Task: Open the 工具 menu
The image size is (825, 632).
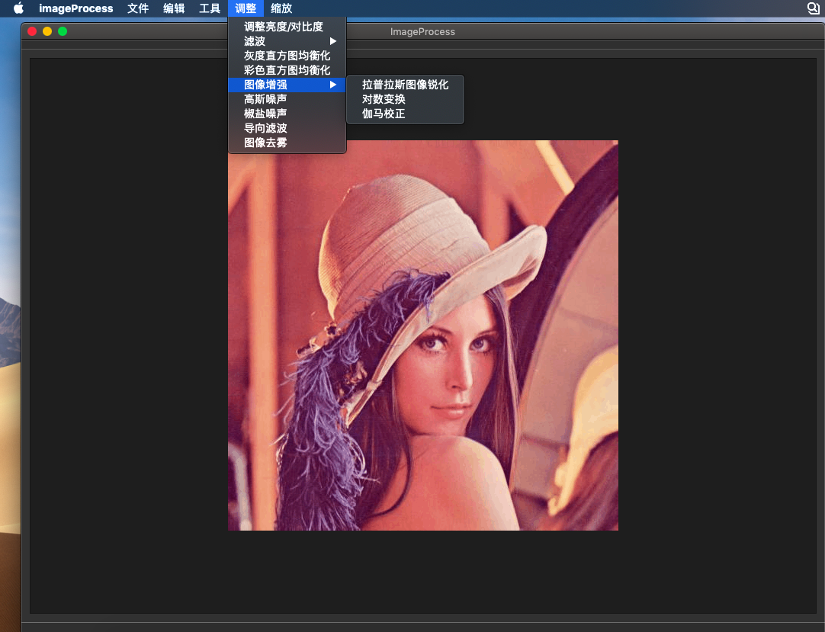Action: [x=210, y=8]
